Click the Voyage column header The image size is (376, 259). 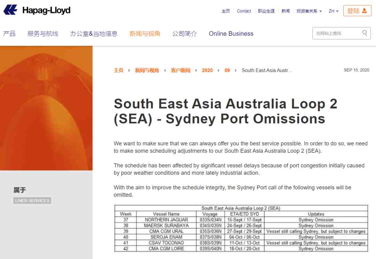211,214
